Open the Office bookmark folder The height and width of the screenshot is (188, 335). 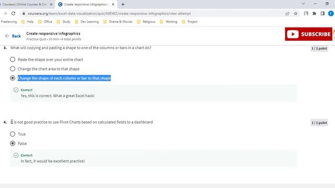45,22
